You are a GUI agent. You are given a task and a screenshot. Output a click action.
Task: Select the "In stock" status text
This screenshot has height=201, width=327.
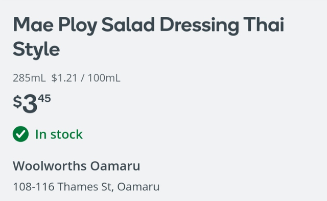(59, 134)
